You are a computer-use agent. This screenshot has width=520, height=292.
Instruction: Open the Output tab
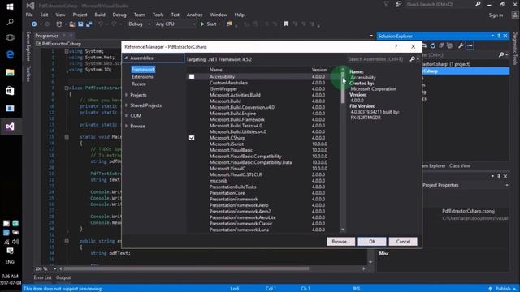click(63, 277)
